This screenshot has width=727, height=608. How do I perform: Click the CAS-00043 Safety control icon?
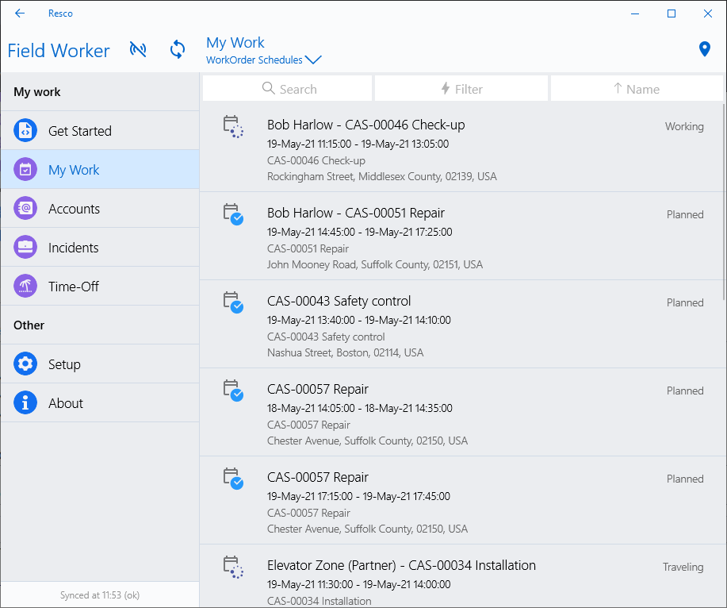coord(233,302)
